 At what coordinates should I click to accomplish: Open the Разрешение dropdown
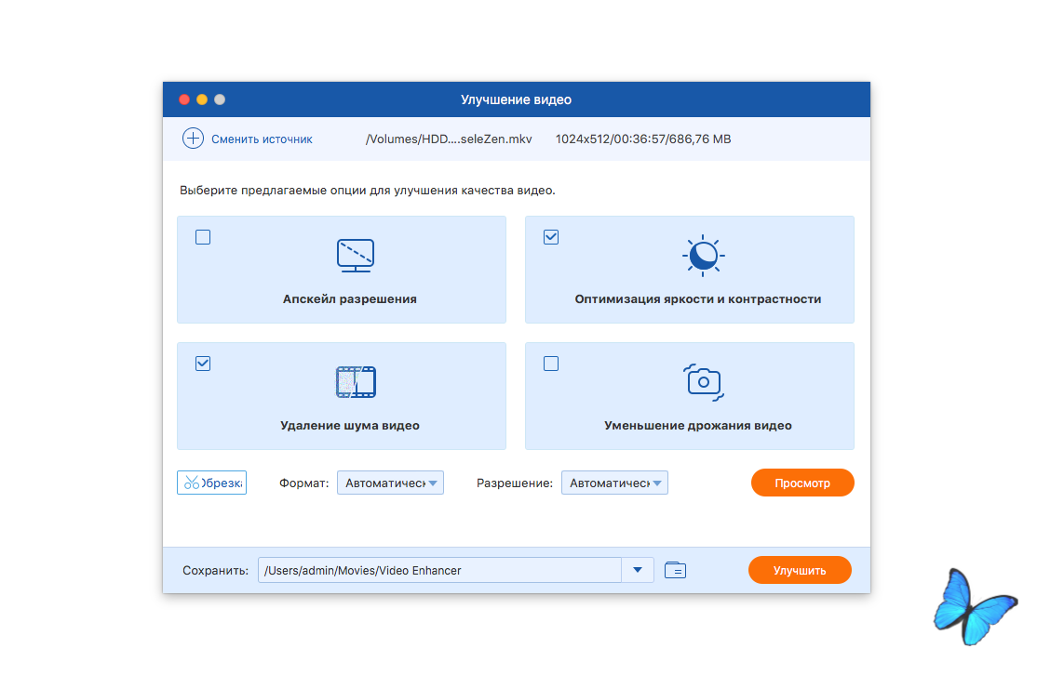614,483
